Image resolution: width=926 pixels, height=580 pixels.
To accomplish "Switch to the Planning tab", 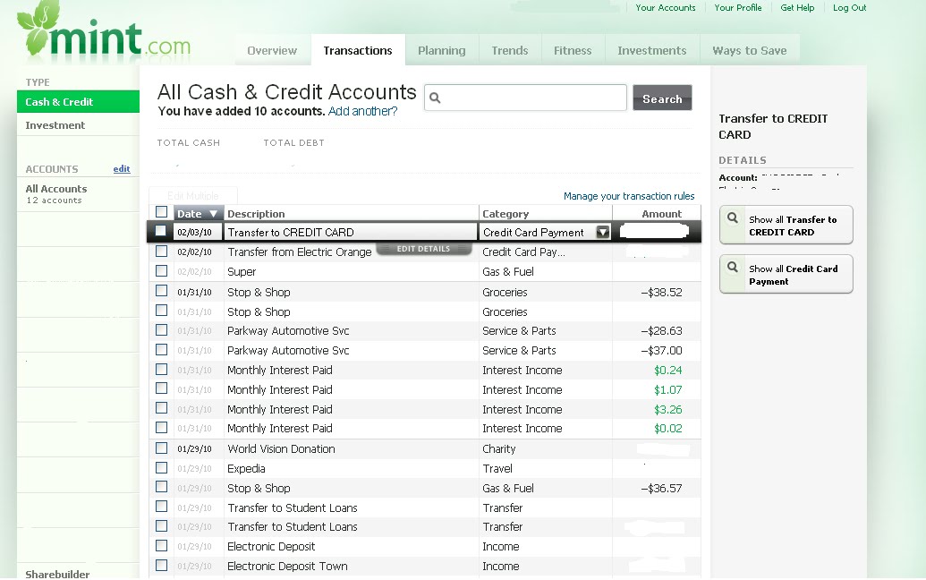I will [x=442, y=50].
